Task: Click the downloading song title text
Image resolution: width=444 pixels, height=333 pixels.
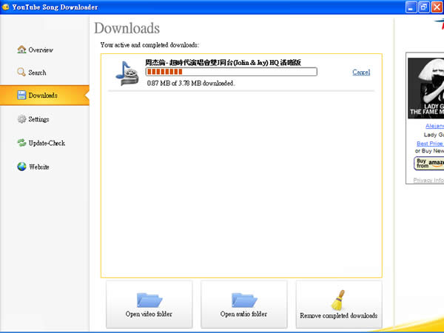Action: tap(223, 62)
